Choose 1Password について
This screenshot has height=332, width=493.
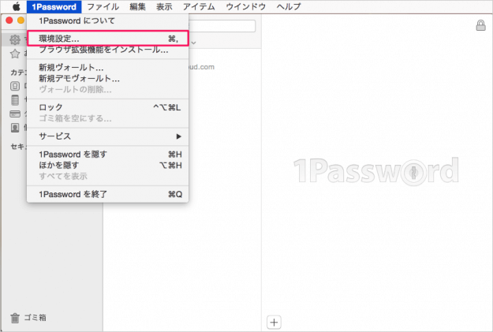click(x=76, y=21)
